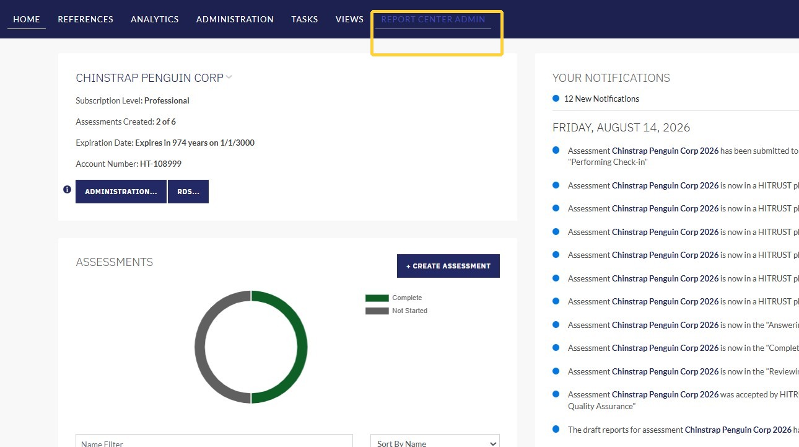
Task: Click the gray Not Started legend swatch
Action: (x=377, y=311)
